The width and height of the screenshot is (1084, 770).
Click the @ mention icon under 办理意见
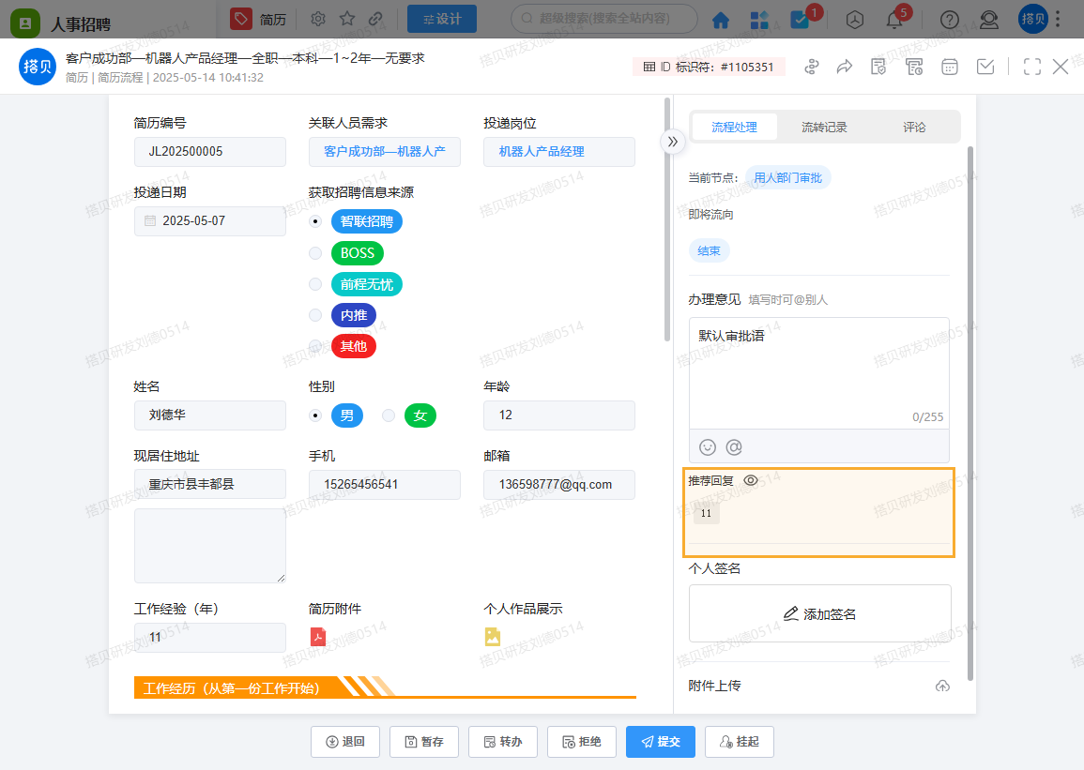pos(736,446)
